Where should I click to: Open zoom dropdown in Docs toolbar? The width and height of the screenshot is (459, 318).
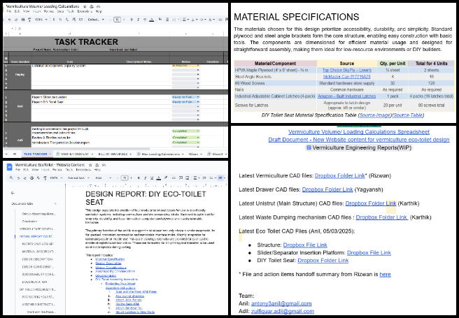tap(56, 178)
